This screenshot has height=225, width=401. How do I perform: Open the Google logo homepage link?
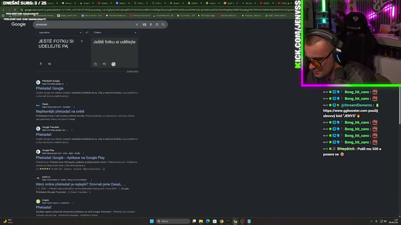point(18,24)
